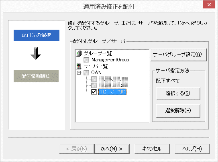Check the ManagementGroup checkbox
Image resolution: width=218 pixels, height=162 pixels.
86,60
